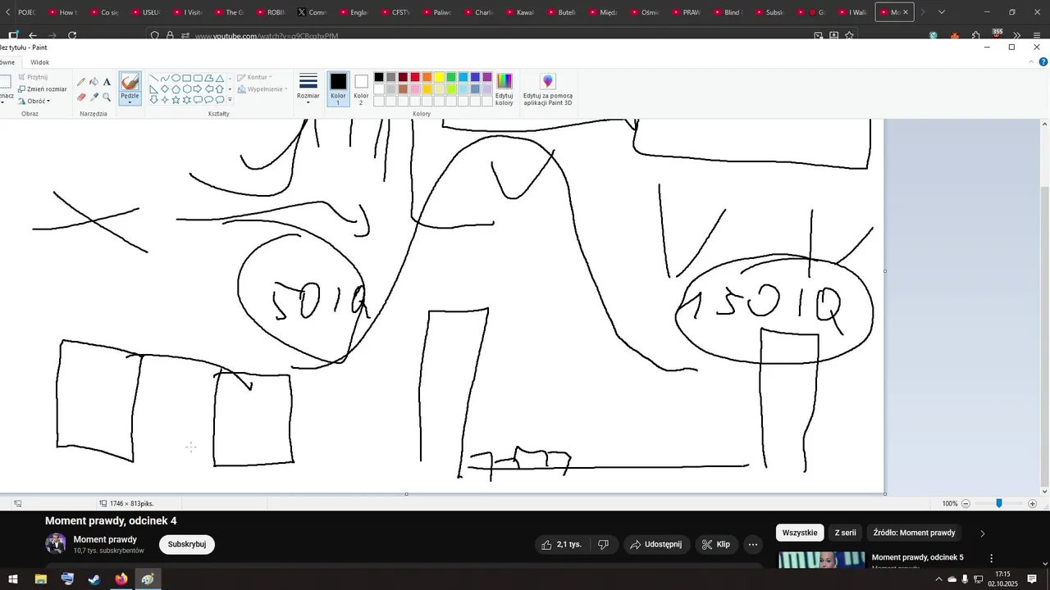Screen dimensions: 1050x590
Task: Open the Obróć rotate dropdown
Action: click(x=34, y=101)
